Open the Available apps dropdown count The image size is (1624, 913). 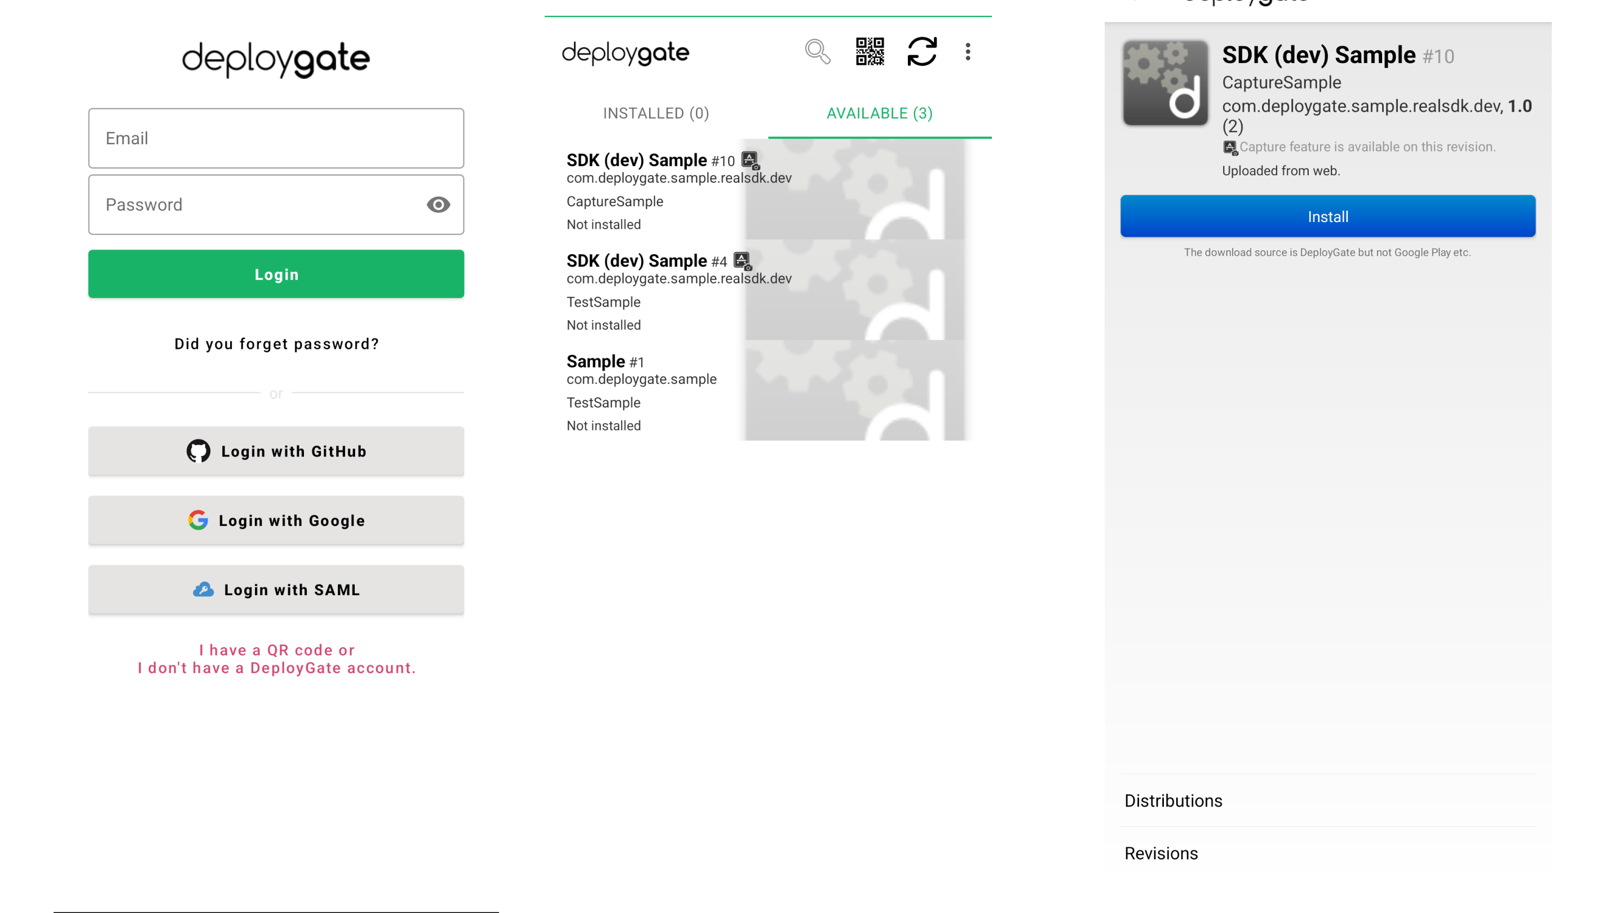(923, 113)
